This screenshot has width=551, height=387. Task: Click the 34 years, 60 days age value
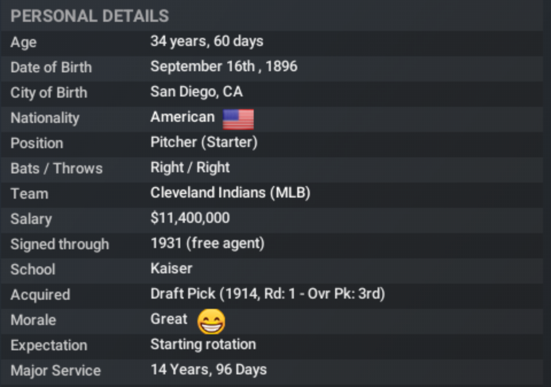(207, 41)
